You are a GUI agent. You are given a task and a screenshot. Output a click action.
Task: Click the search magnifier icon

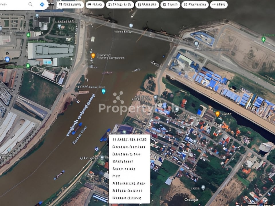coord(30,4)
